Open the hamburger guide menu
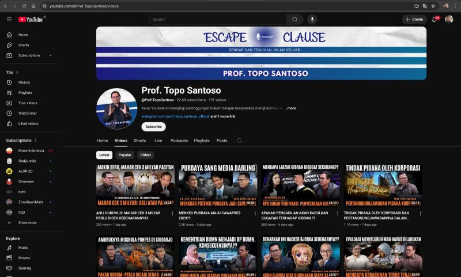 tap(9, 19)
